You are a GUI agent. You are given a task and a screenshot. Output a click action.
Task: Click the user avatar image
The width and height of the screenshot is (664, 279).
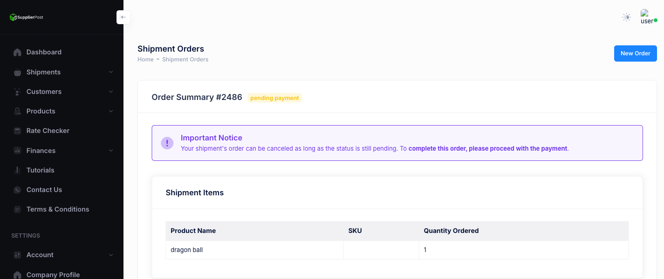point(647,15)
